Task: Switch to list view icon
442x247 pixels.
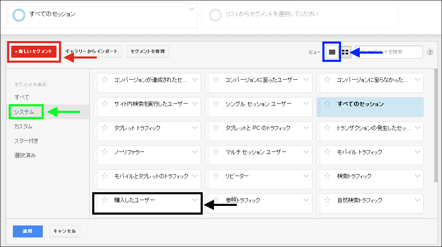Action: 332,52
